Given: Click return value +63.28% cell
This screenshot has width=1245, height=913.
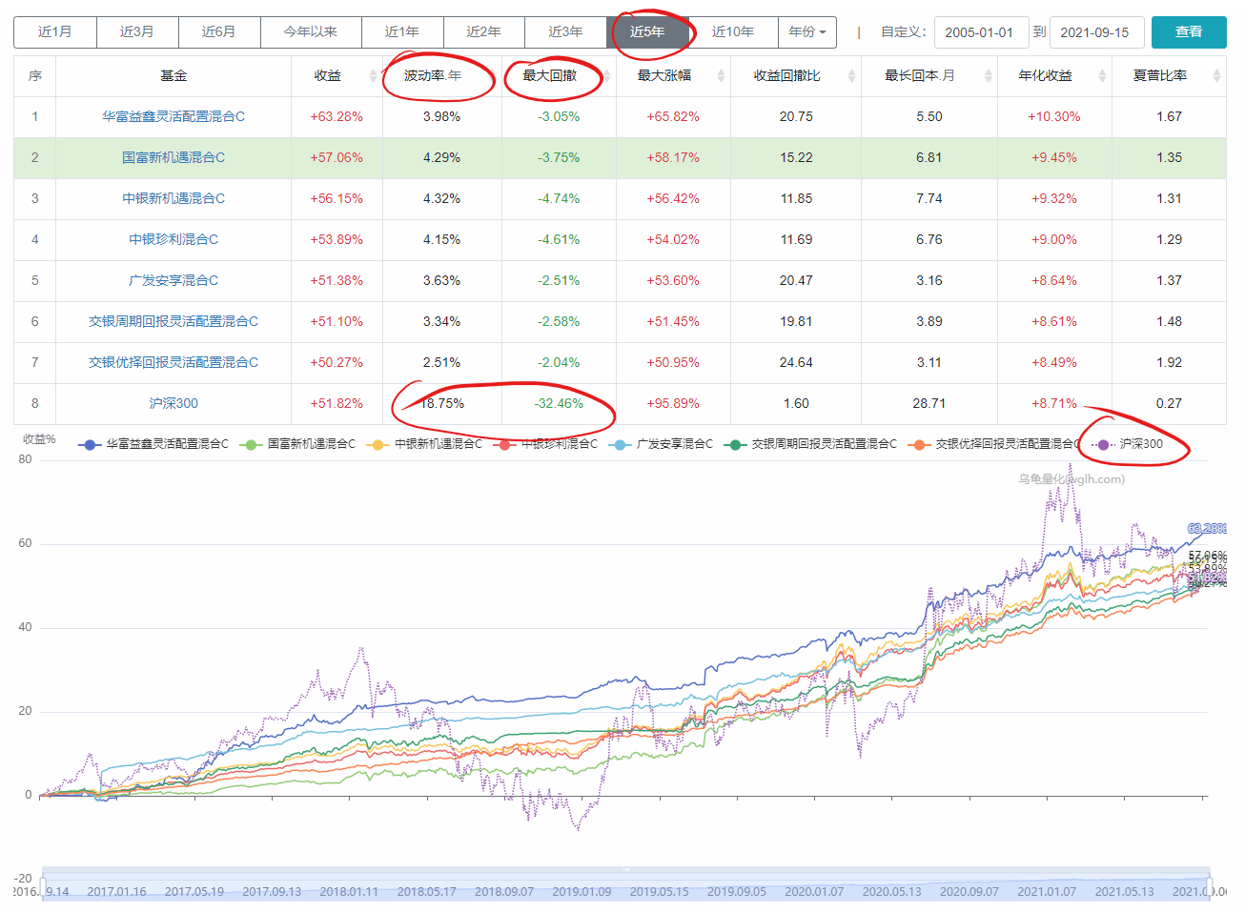Looking at the screenshot, I should pos(337,116).
